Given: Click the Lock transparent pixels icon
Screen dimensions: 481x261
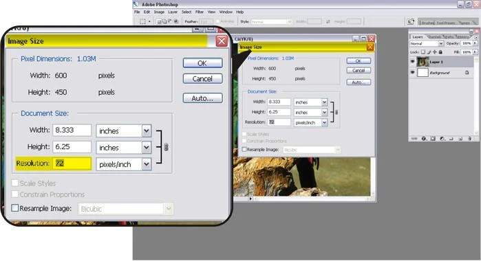Looking at the screenshot, I should [x=423, y=52].
